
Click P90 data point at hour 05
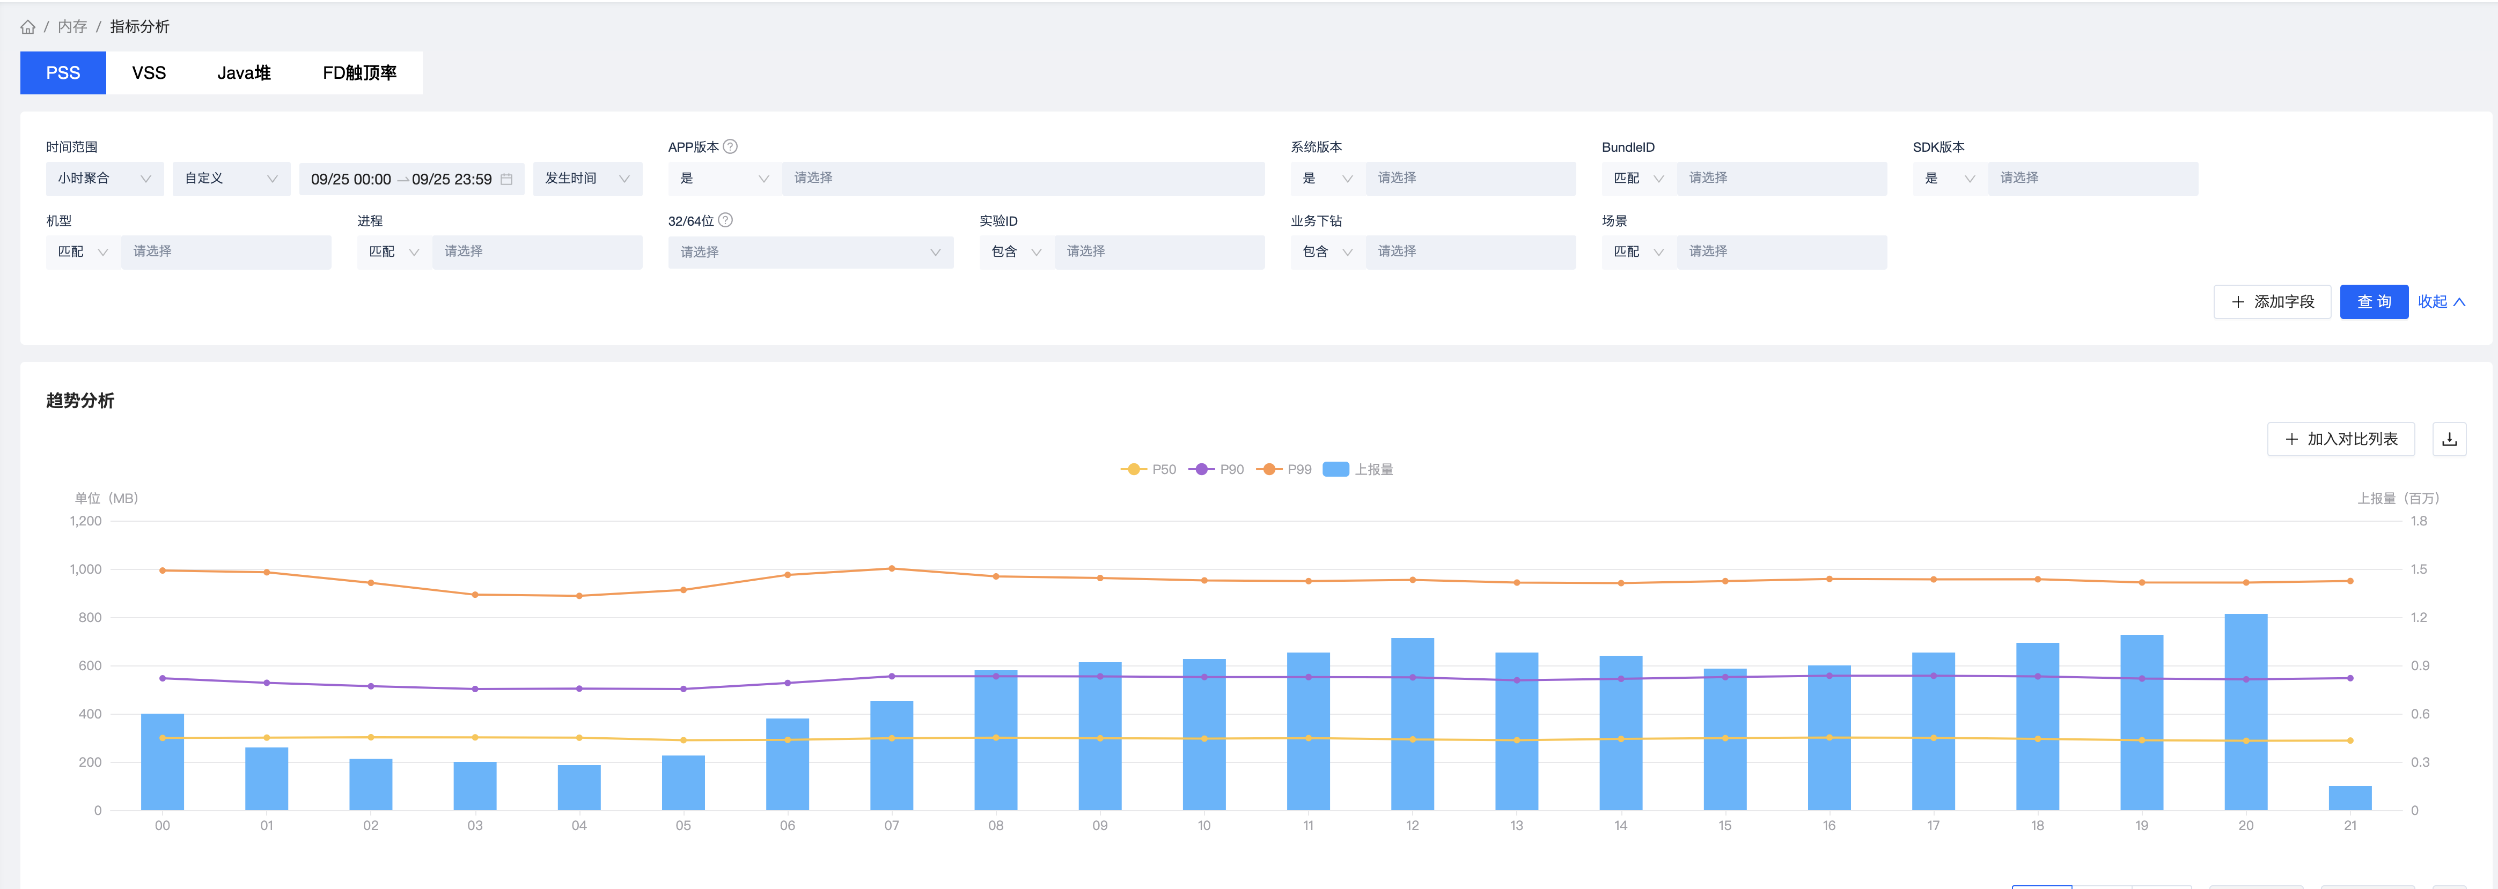pyautogui.click(x=682, y=690)
